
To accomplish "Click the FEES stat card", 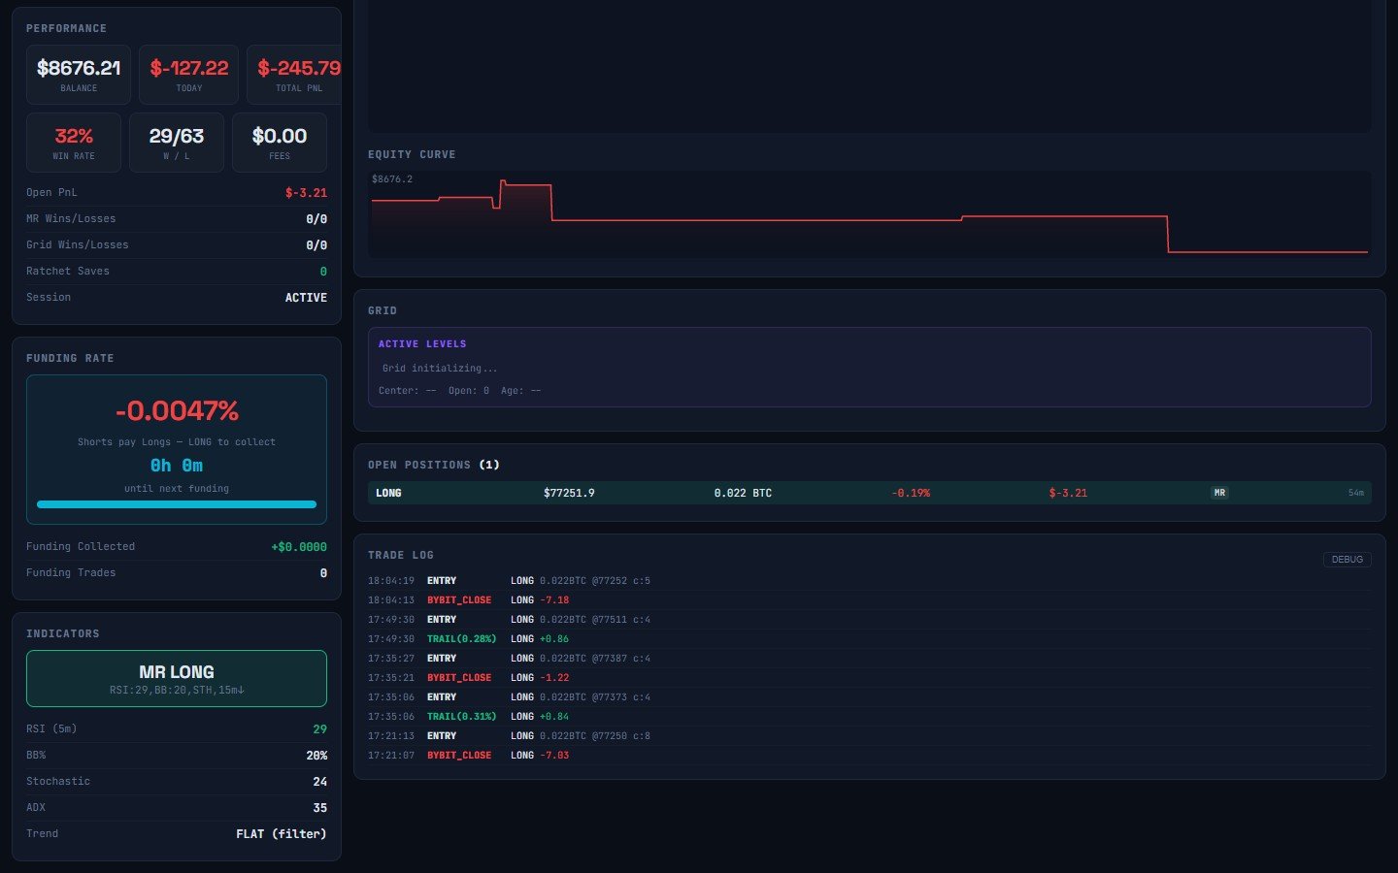I will pos(280,142).
